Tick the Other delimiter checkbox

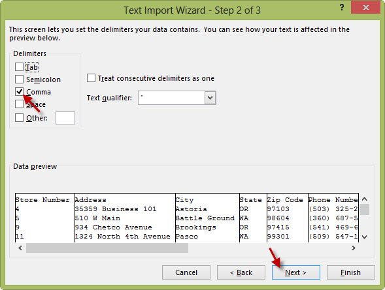pos(19,118)
